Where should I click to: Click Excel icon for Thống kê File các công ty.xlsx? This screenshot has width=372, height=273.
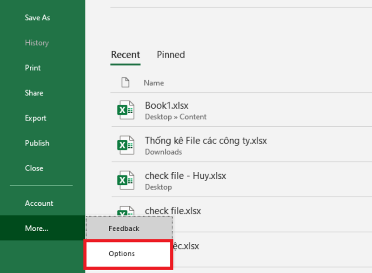coord(125,145)
